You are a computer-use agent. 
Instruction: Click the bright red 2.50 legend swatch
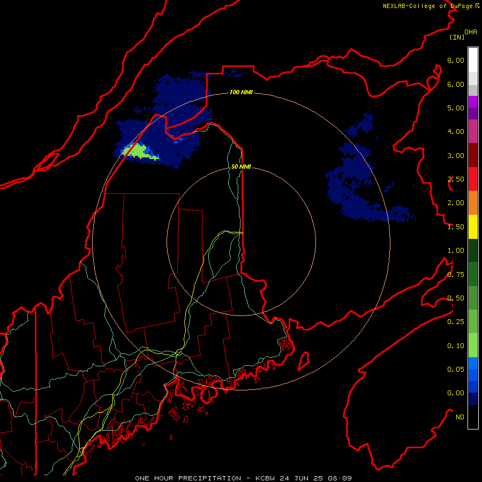click(x=473, y=179)
